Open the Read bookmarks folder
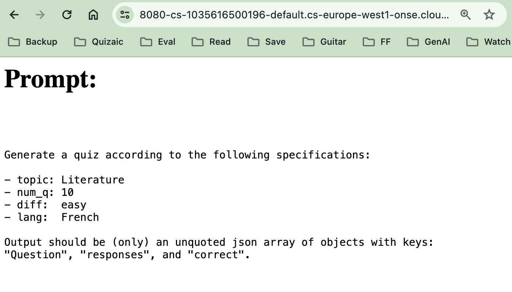The width and height of the screenshot is (512, 292). [x=211, y=42]
